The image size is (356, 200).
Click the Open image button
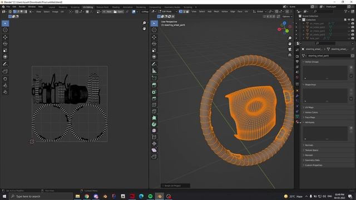point(118,12)
